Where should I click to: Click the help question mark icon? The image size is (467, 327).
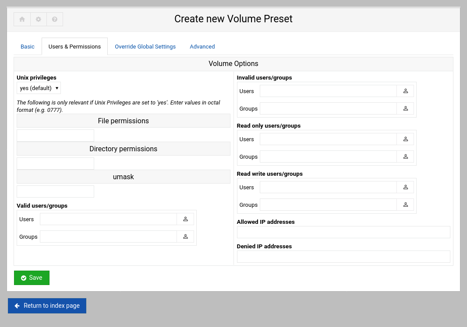(x=54, y=19)
